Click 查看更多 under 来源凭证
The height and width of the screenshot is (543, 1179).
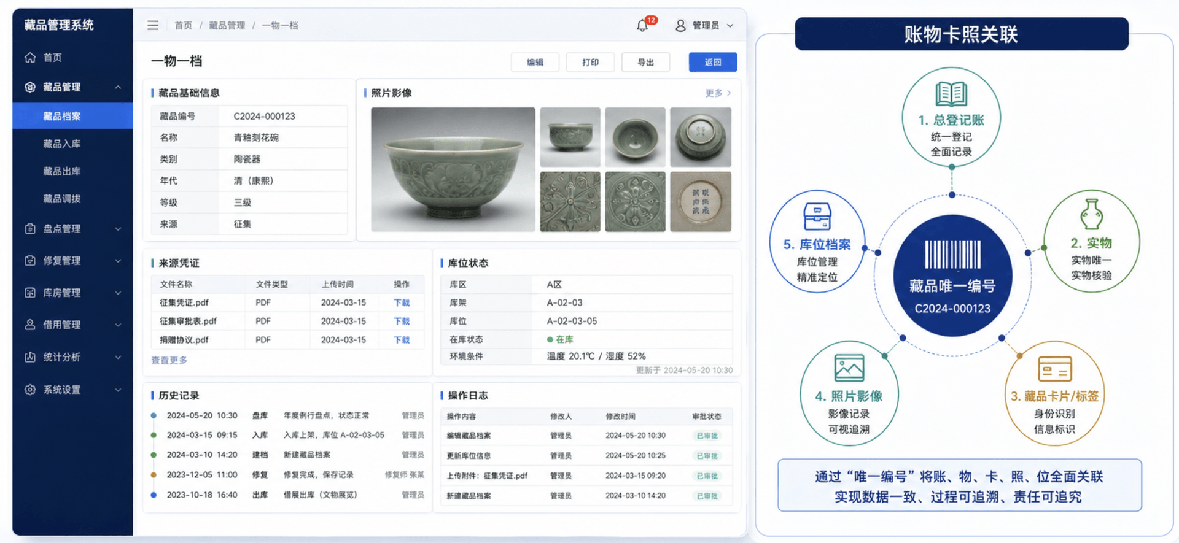[169, 360]
